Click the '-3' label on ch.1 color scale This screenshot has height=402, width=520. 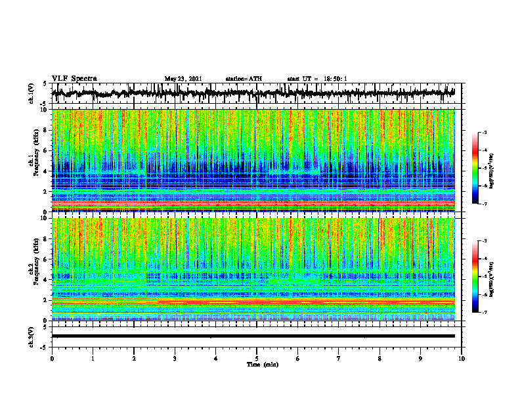[x=484, y=133]
